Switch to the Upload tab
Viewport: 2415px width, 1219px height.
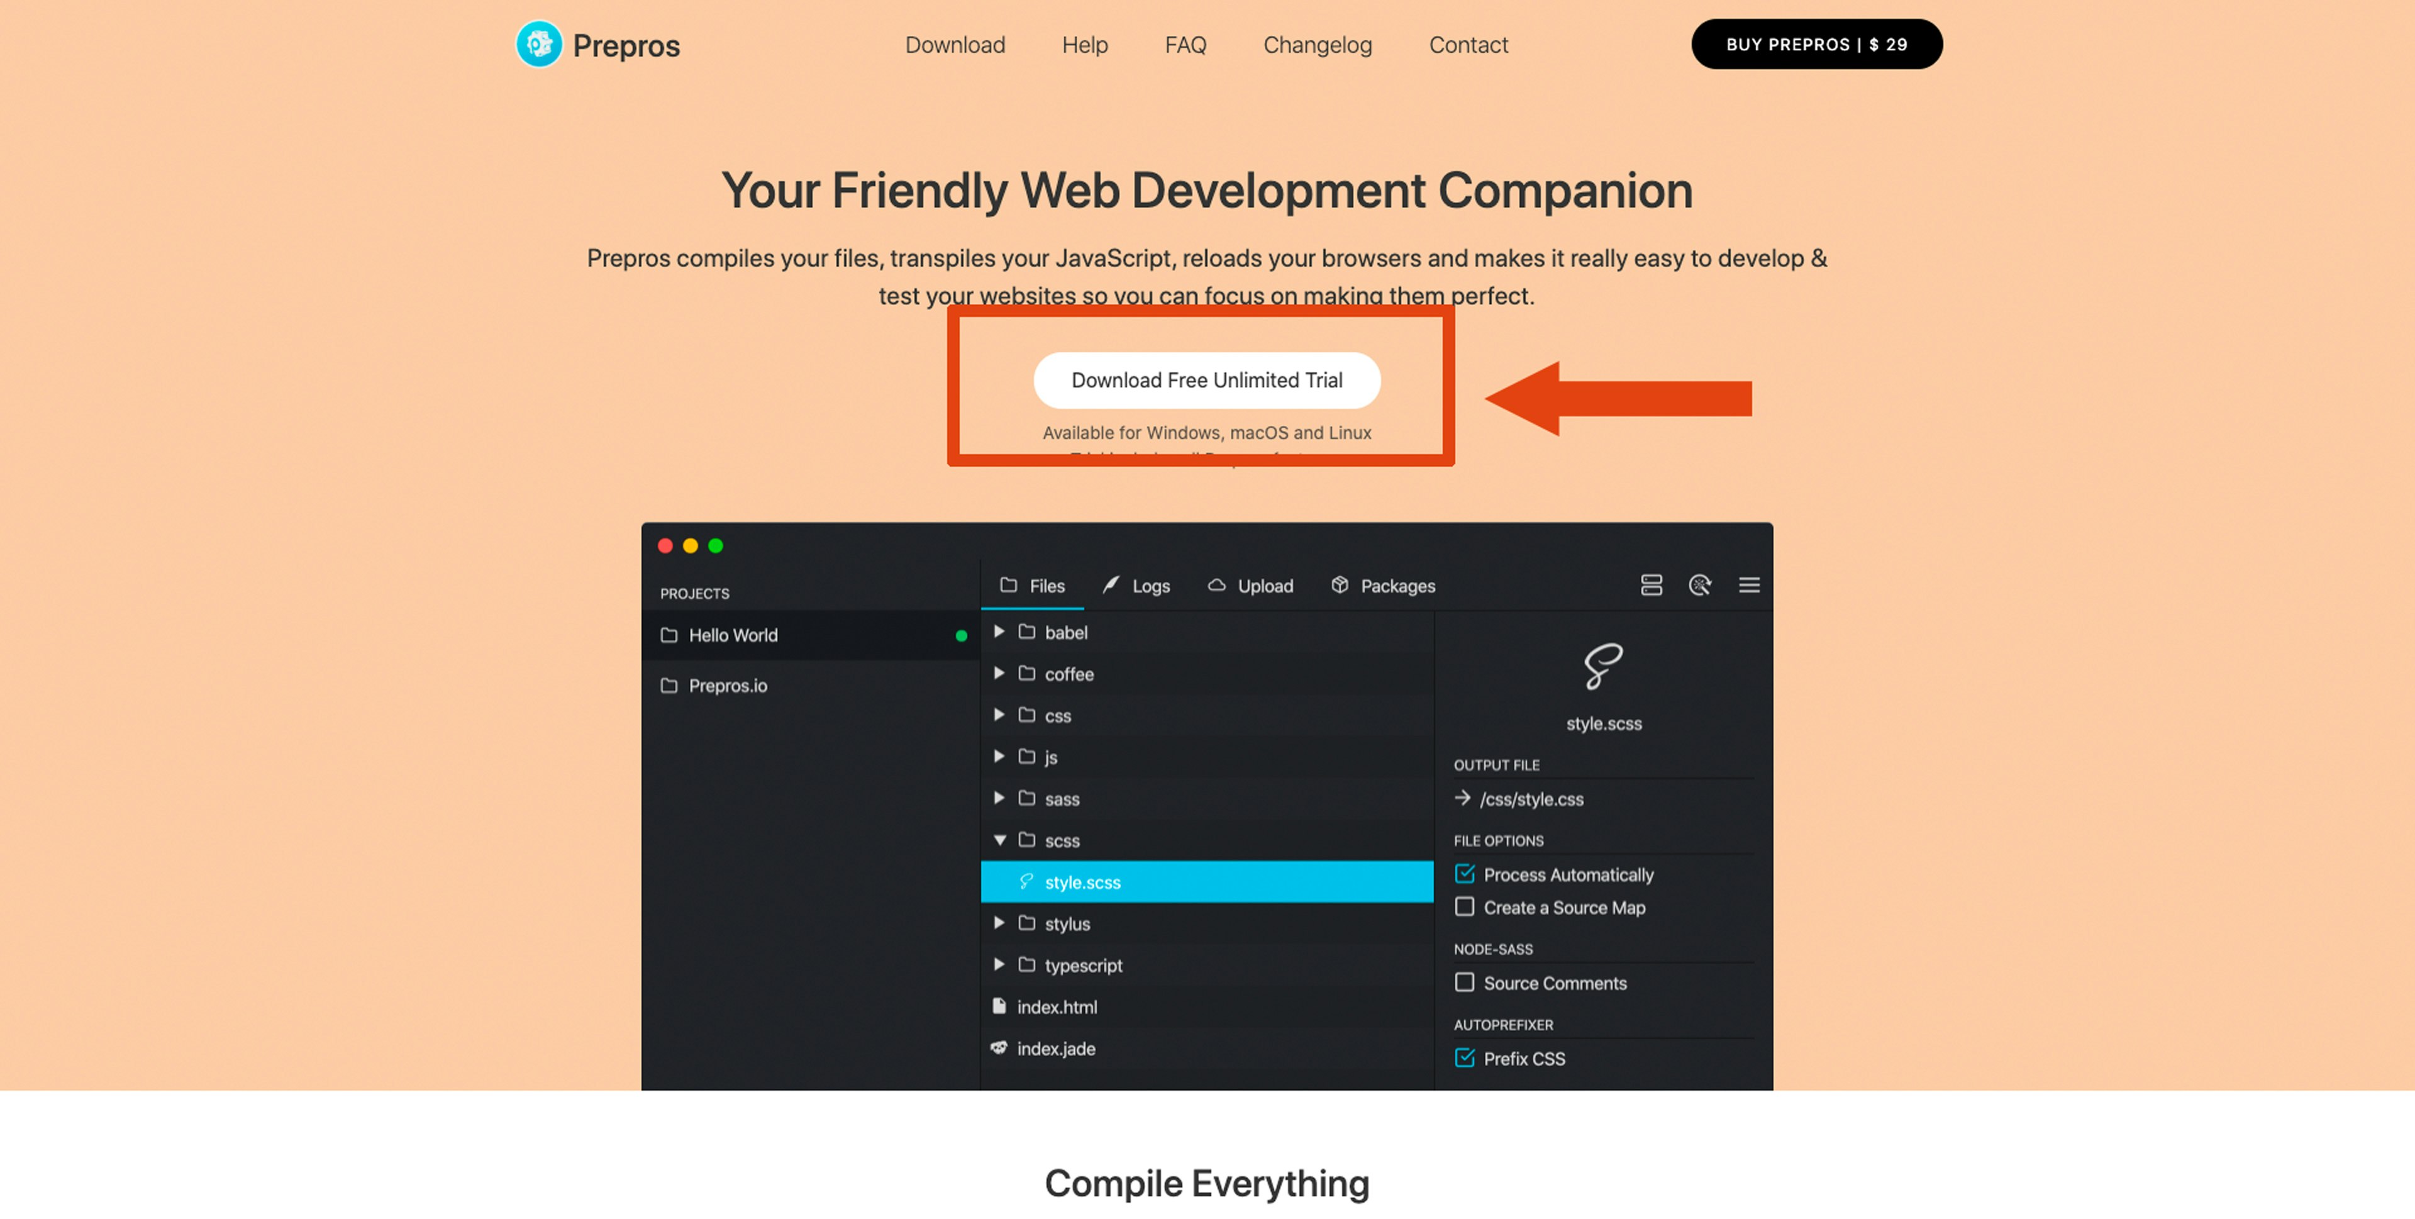tap(1250, 586)
